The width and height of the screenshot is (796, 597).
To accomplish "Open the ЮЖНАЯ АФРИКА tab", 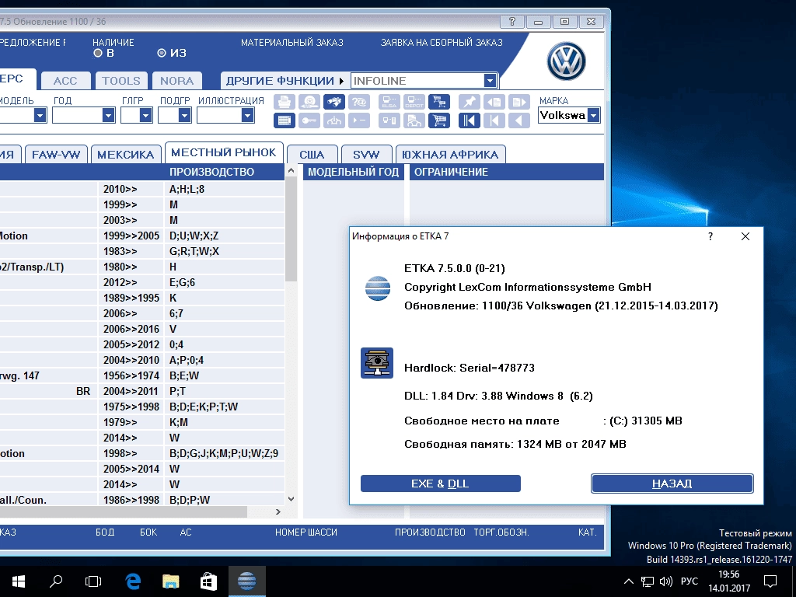I will tap(450, 155).
